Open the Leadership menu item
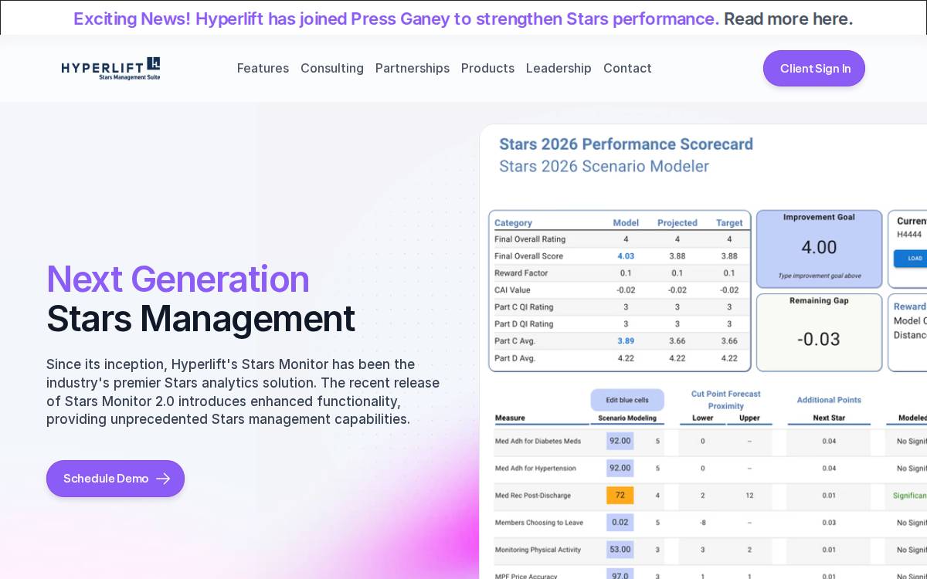The width and height of the screenshot is (927, 579). pos(559,68)
